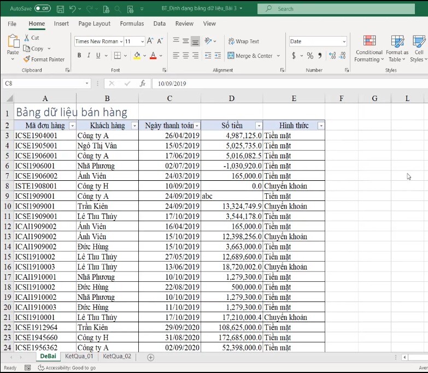Toggle Underline formatting

click(x=98, y=55)
